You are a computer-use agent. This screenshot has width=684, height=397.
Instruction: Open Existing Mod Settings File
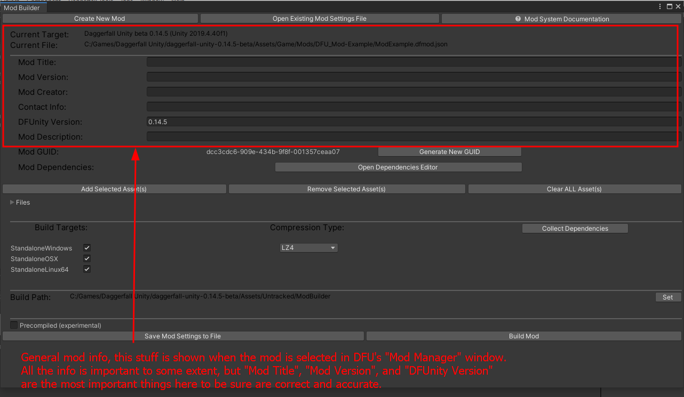coord(320,19)
